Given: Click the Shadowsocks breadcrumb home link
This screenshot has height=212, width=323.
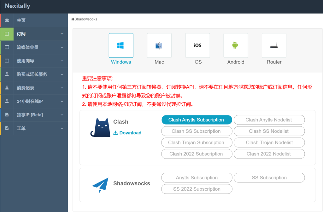Looking at the screenshot, I should click(84, 19).
